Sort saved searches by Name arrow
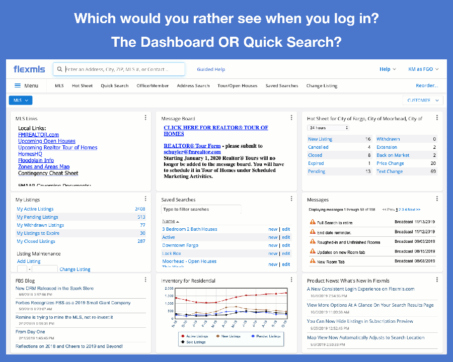Viewport: 453px width, 362px height. pos(177,222)
